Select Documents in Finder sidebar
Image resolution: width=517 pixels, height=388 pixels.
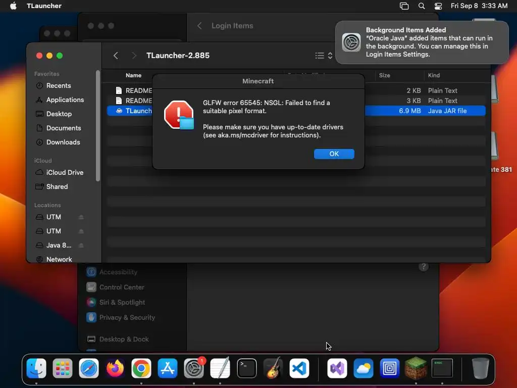click(x=63, y=128)
